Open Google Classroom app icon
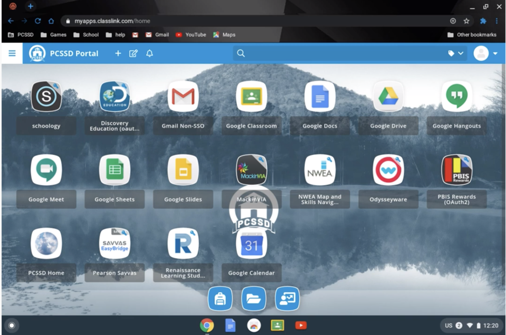 tap(252, 96)
